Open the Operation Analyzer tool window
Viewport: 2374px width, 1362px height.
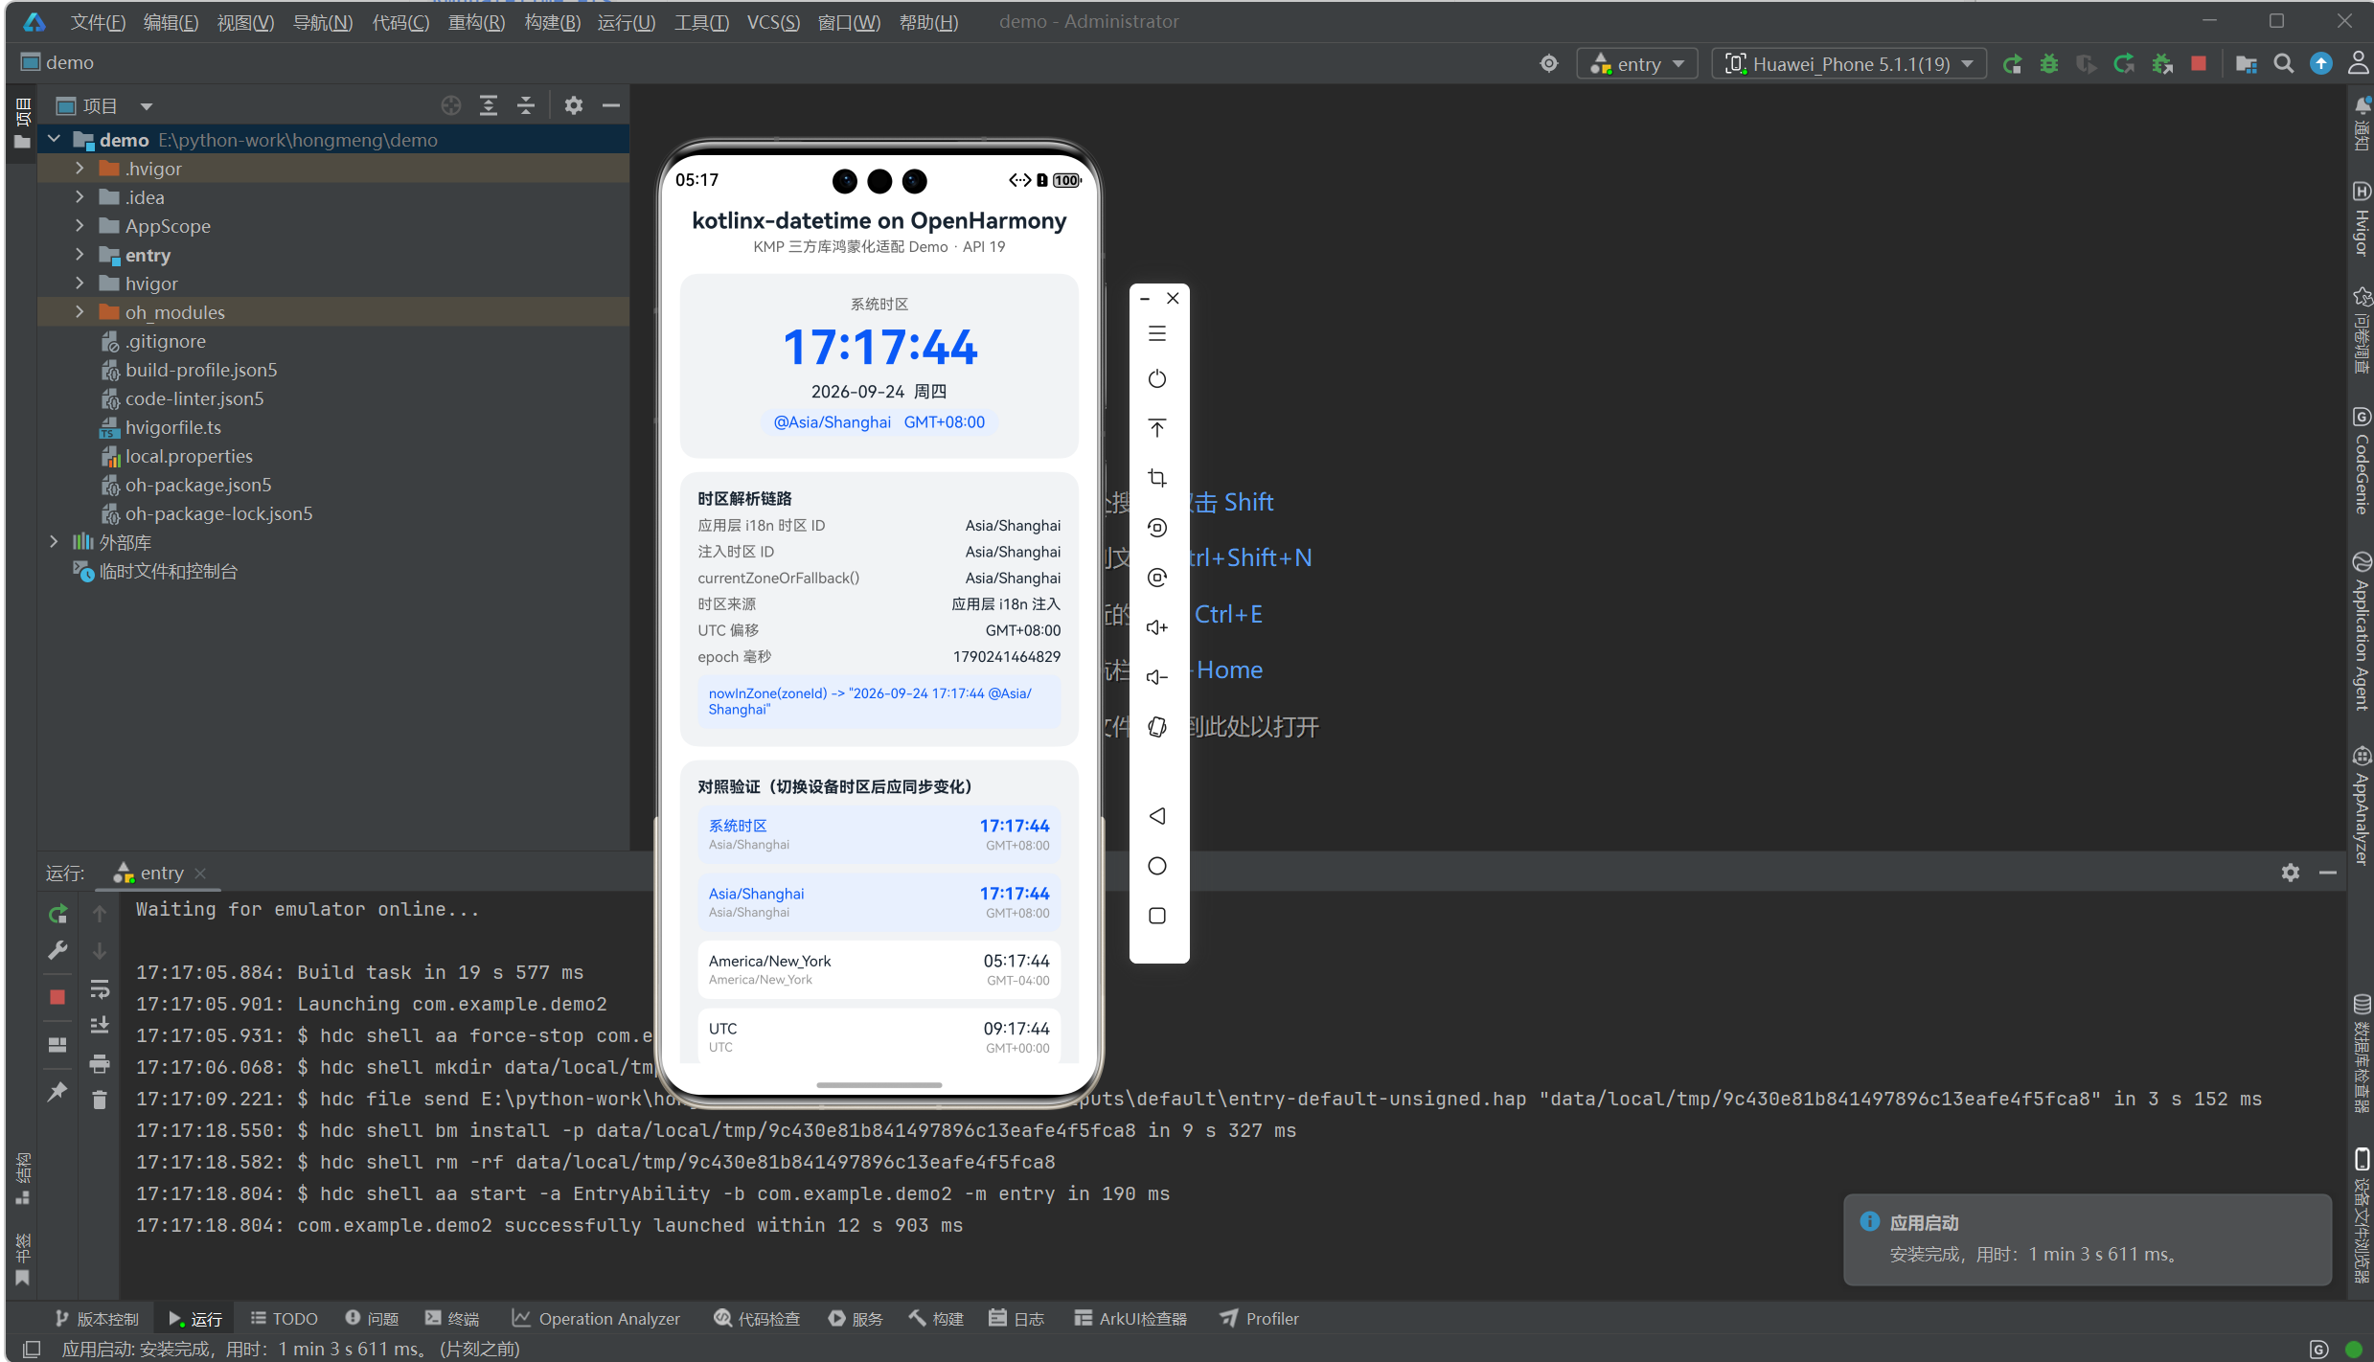click(x=596, y=1319)
